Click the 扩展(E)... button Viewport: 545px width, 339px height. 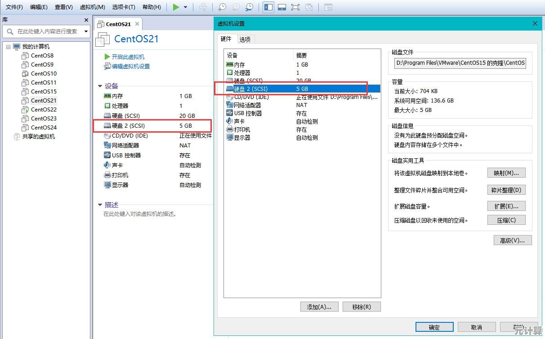506,206
